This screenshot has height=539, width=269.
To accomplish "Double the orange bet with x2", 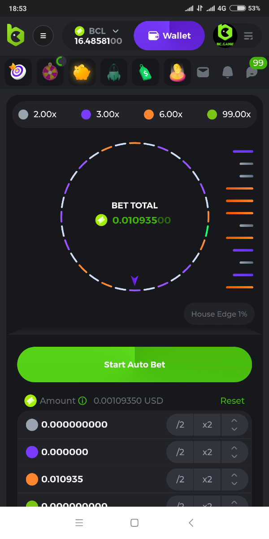I will click(x=207, y=480).
